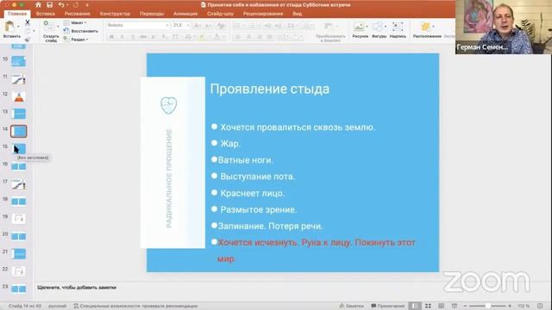Switch to the Слайд-шоу tab
The image size is (552, 310).
point(220,14)
